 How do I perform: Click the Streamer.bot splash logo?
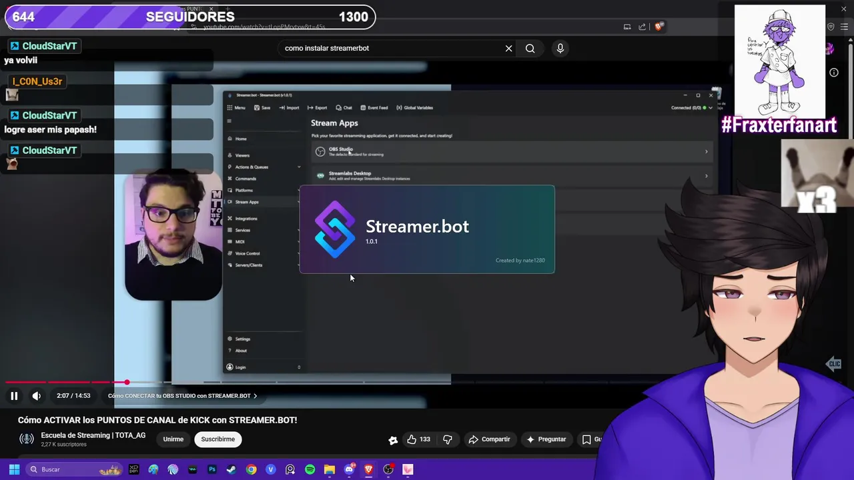335,229
